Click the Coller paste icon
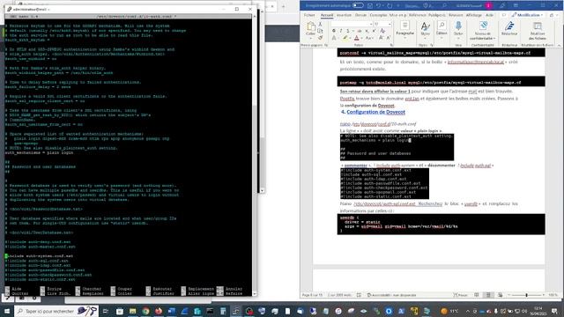The width and height of the screenshot is (564, 317). pos(311,26)
